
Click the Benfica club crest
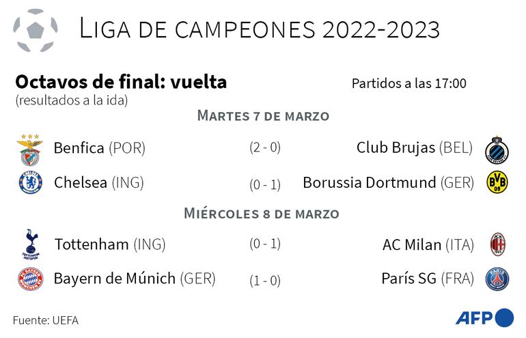coord(30,149)
